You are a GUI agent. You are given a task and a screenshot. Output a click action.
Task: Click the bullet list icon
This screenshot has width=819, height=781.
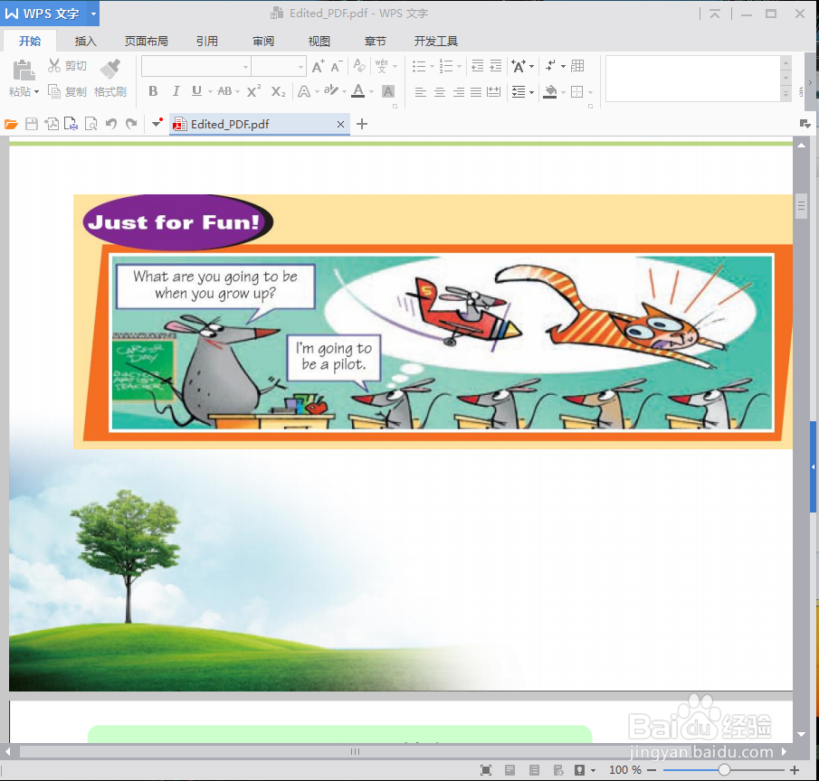pos(419,66)
